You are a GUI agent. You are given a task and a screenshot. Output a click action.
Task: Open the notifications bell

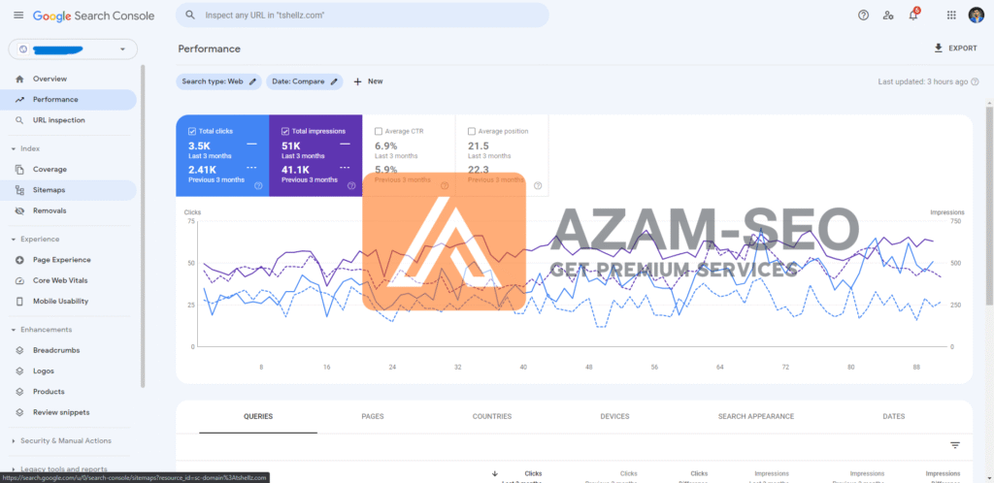(x=912, y=16)
